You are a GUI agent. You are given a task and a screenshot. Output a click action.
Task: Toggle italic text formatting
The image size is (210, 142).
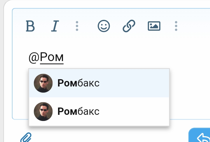(55, 26)
